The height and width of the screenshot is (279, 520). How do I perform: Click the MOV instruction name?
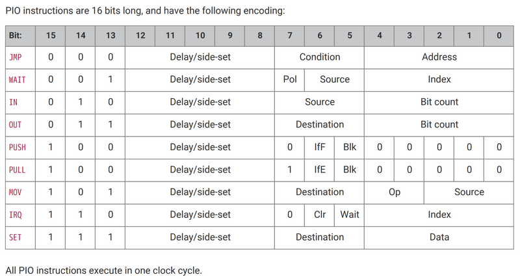coord(14,193)
